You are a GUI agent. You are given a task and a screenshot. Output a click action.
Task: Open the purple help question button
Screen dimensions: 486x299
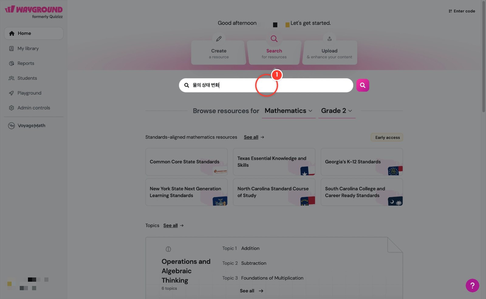coord(472,285)
